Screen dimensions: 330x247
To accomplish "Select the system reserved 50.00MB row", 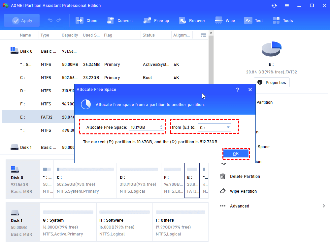I will (x=105, y=65).
